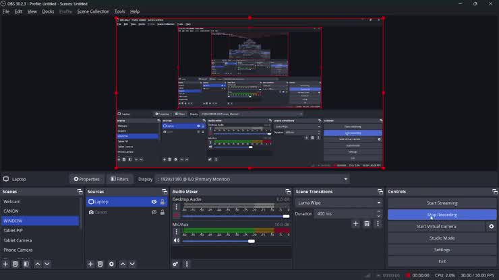
Task: Add a new source with plus icon
Action: (x=91, y=264)
